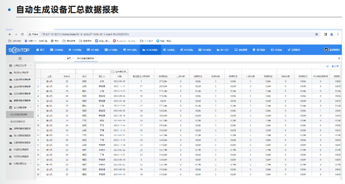Click the filter input above the 机台号 column
This screenshot has height=184, width=345.
coord(67,72)
